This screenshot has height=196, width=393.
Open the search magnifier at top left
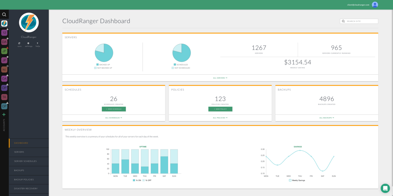tap(4, 14)
